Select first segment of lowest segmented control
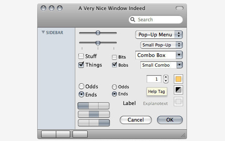 tap(83, 123)
